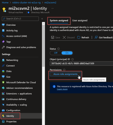Open the ellipsis more options menu
Viewport: 113px width, 125px height.
52,8
